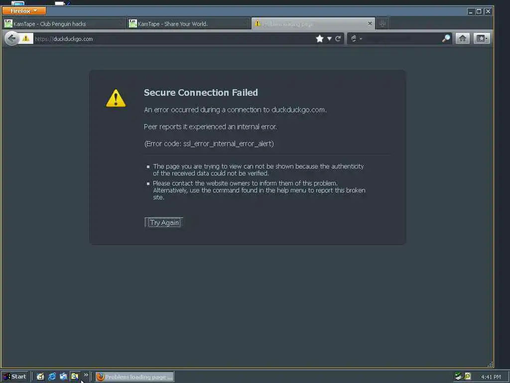The width and height of the screenshot is (510, 383).
Task: Open the Start menu
Action: pyautogui.click(x=14, y=377)
